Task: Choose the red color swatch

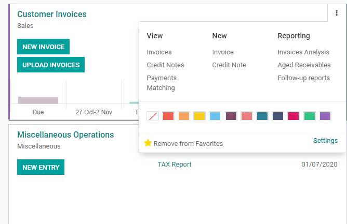Action: [x=168, y=116]
